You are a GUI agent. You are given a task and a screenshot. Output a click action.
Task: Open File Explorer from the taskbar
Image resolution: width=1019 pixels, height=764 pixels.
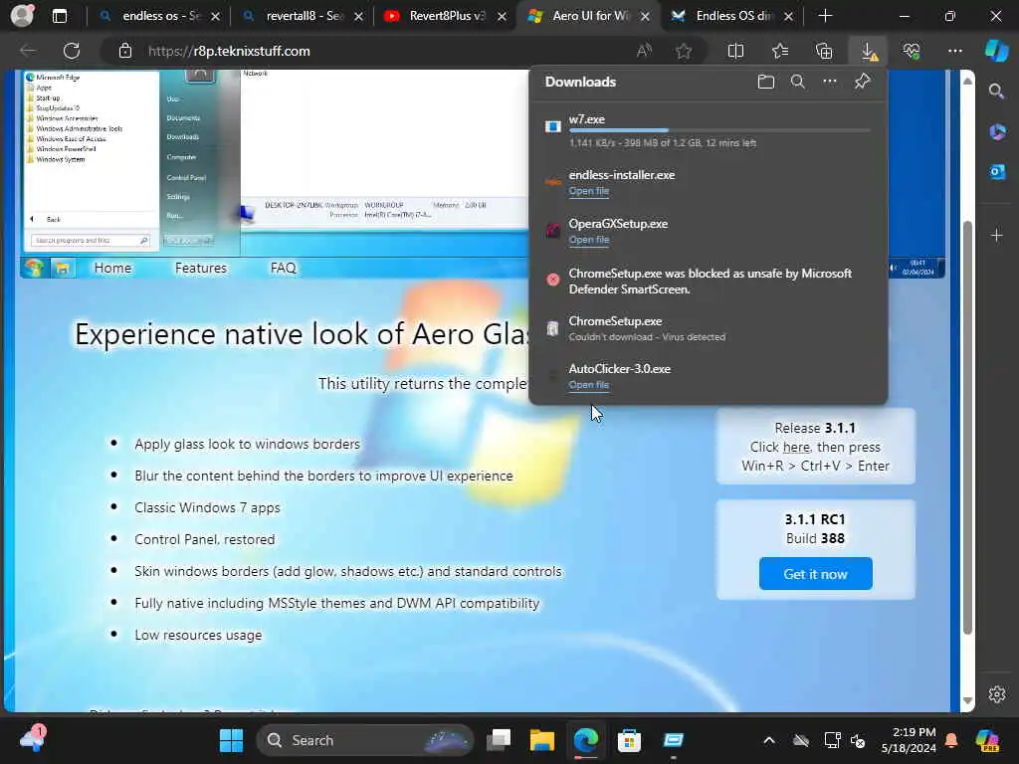(542, 740)
